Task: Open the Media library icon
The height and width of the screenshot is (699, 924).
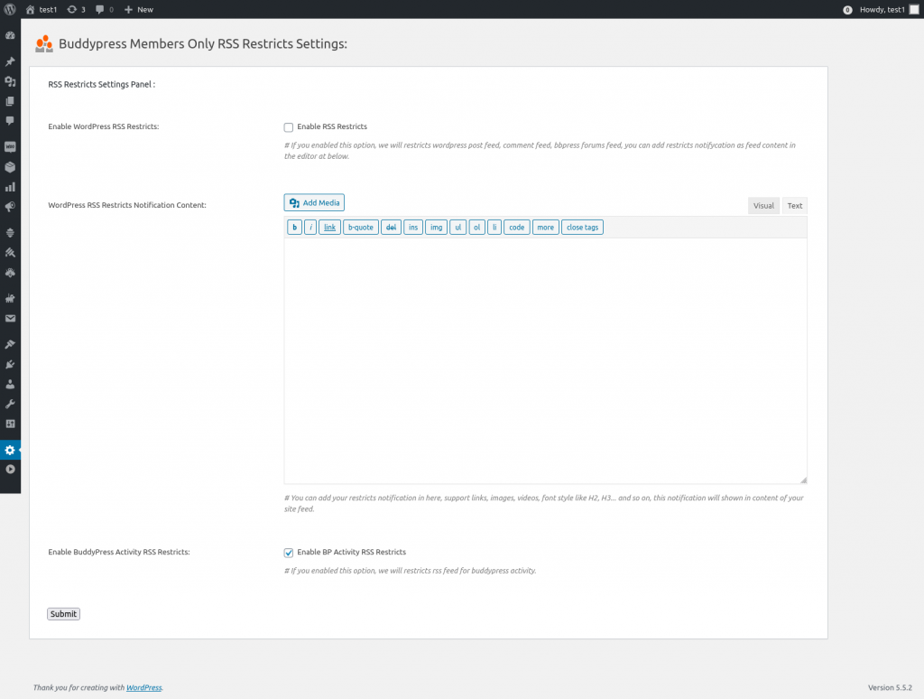Action: point(10,82)
